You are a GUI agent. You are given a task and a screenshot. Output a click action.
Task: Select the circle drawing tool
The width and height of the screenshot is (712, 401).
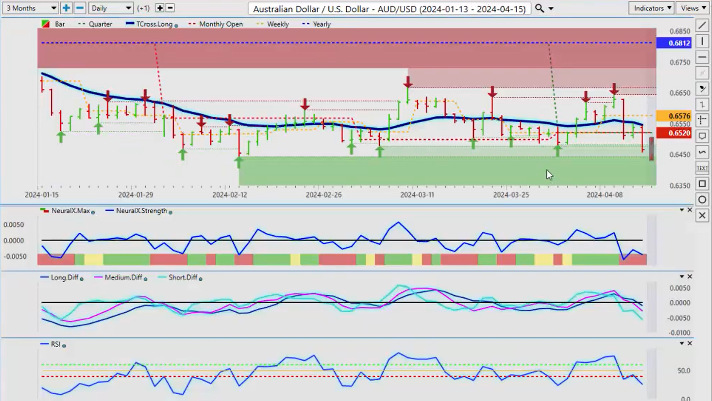(702, 200)
